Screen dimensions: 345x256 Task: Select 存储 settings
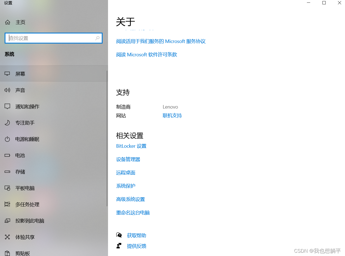[54, 172]
